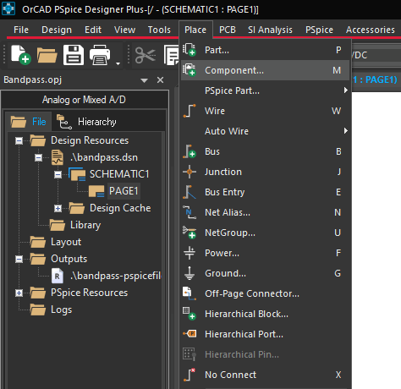Open the project panel dropdown arrow

144,80
